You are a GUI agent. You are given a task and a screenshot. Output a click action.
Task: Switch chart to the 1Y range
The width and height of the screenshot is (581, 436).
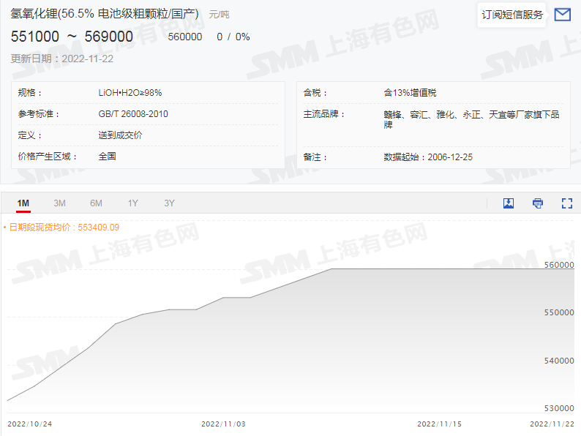pyautogui.click(x=132, y=203)
